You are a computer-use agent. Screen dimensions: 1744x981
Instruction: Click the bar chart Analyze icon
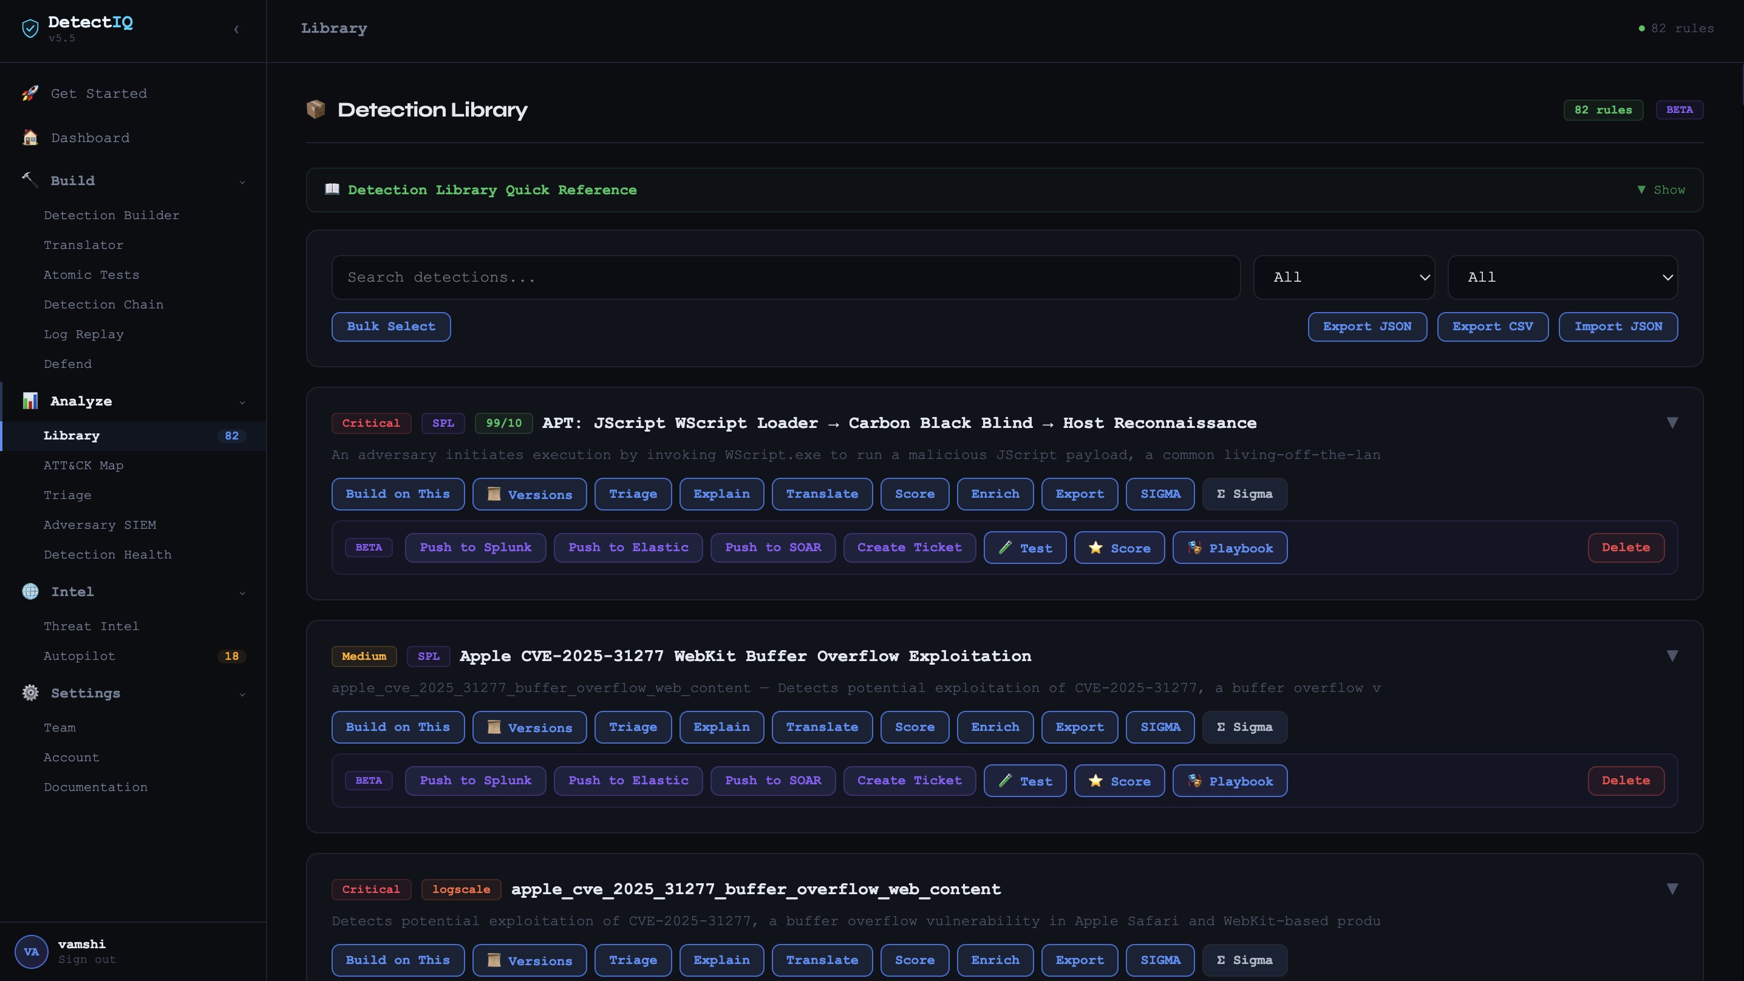pyautogui.click(x=30, y=401)
